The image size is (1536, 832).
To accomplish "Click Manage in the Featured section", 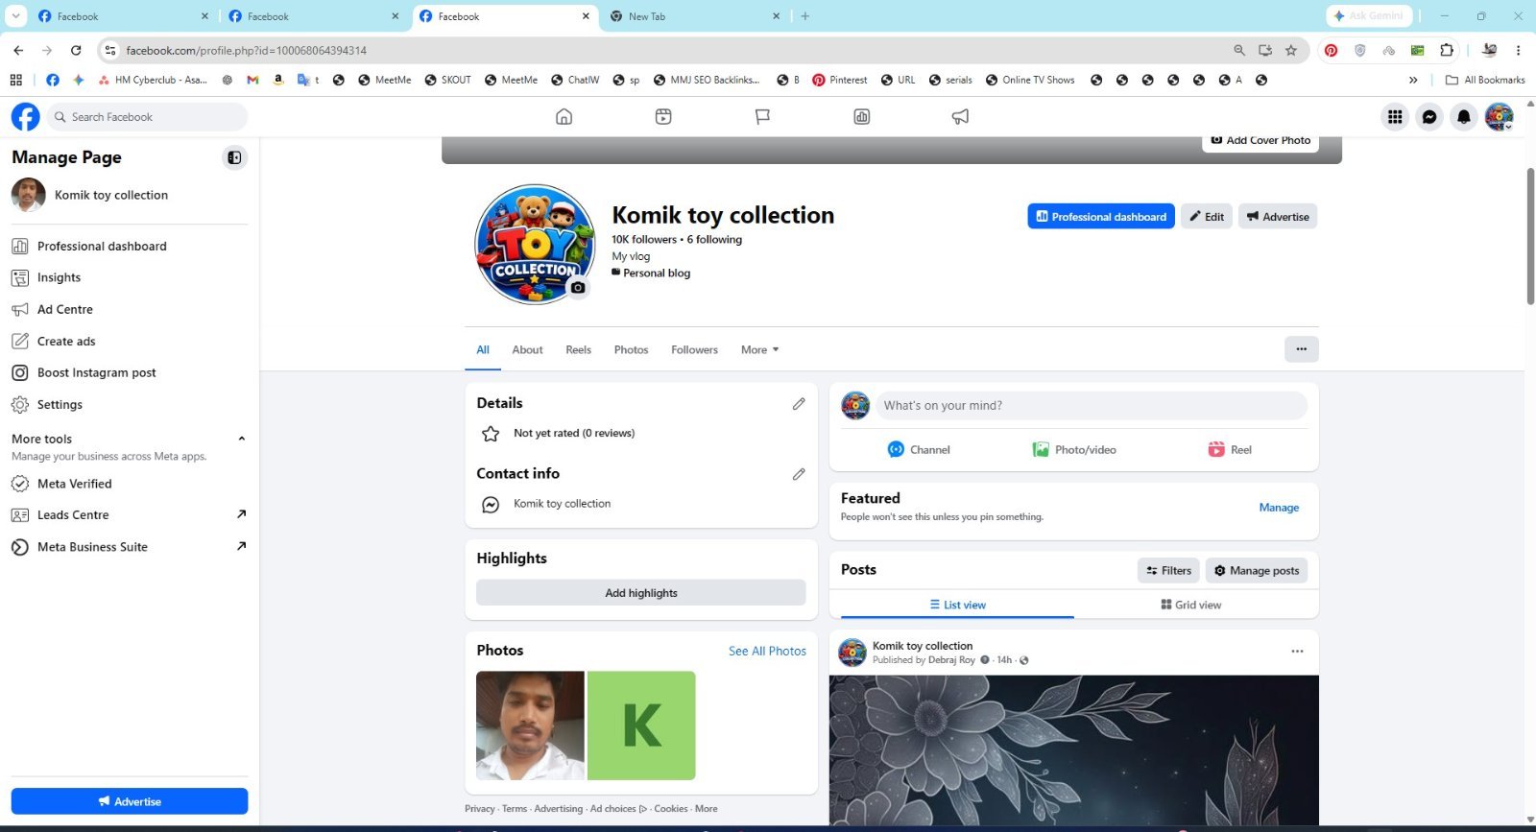I will pyautogui.click(x=1279, y=508).
